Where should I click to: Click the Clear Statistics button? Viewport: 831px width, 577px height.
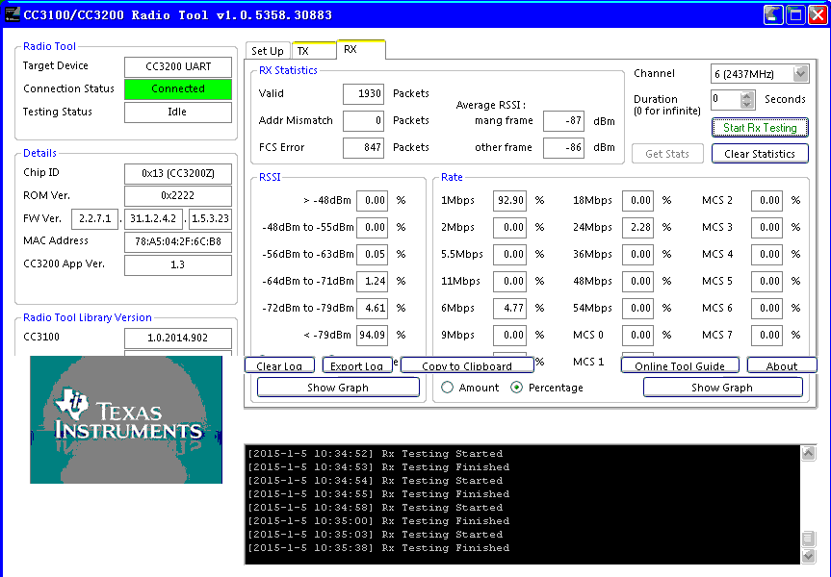(x=760, y=154)
